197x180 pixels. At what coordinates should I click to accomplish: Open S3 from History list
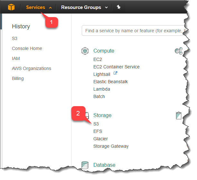pyautogui.click(x=14, y=38)
